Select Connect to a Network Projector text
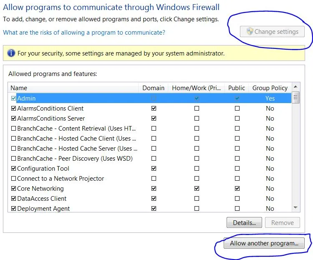This screenshot has width=313, height=260. pyautogui.click(x=61, y=178)
